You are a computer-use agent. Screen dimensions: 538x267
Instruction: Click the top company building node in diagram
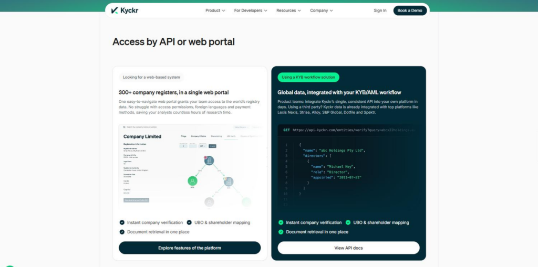click(209, 161)
